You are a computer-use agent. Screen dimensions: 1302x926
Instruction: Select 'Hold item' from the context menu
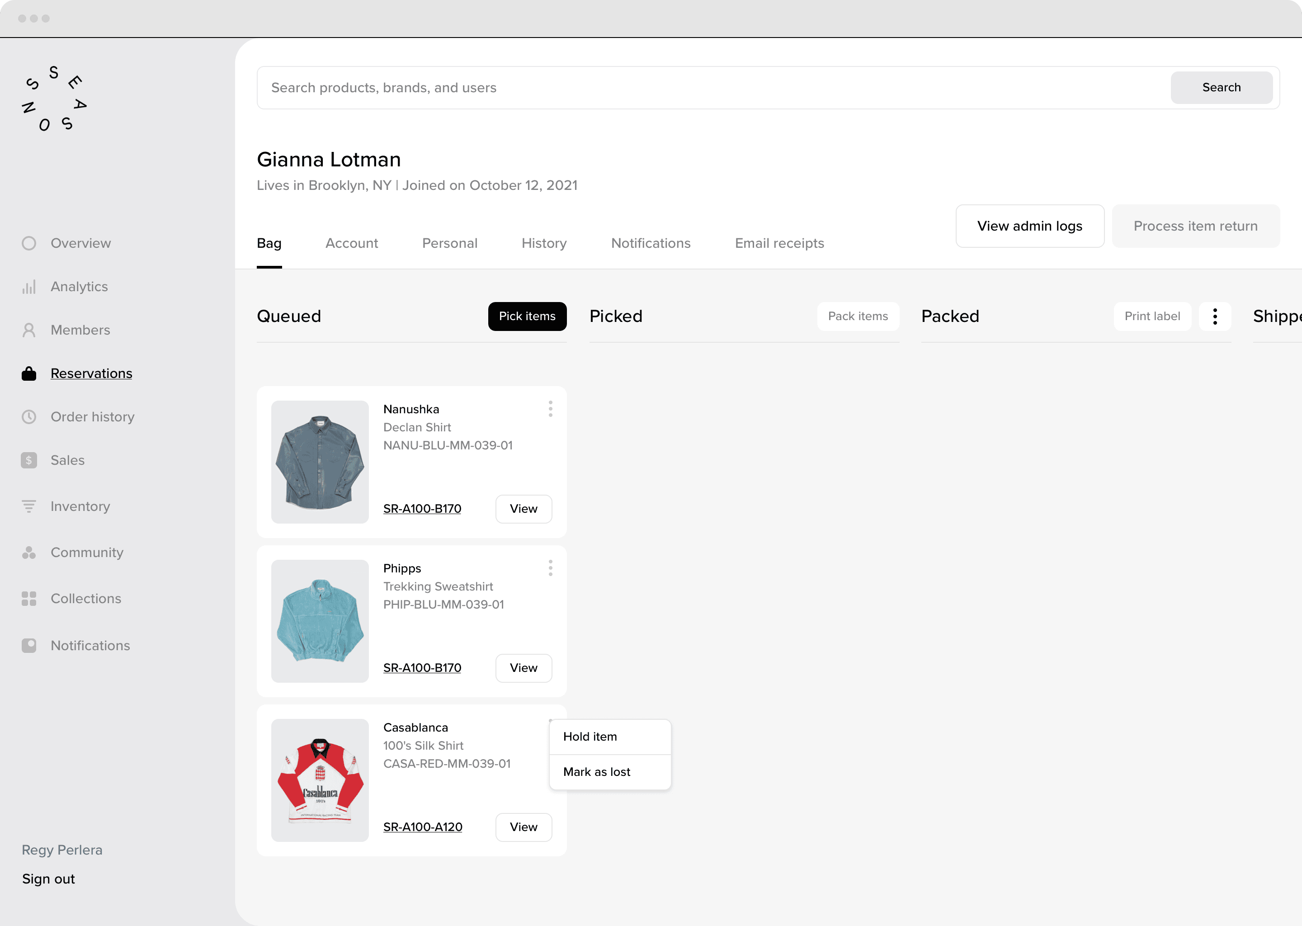(x=590, y=736)
